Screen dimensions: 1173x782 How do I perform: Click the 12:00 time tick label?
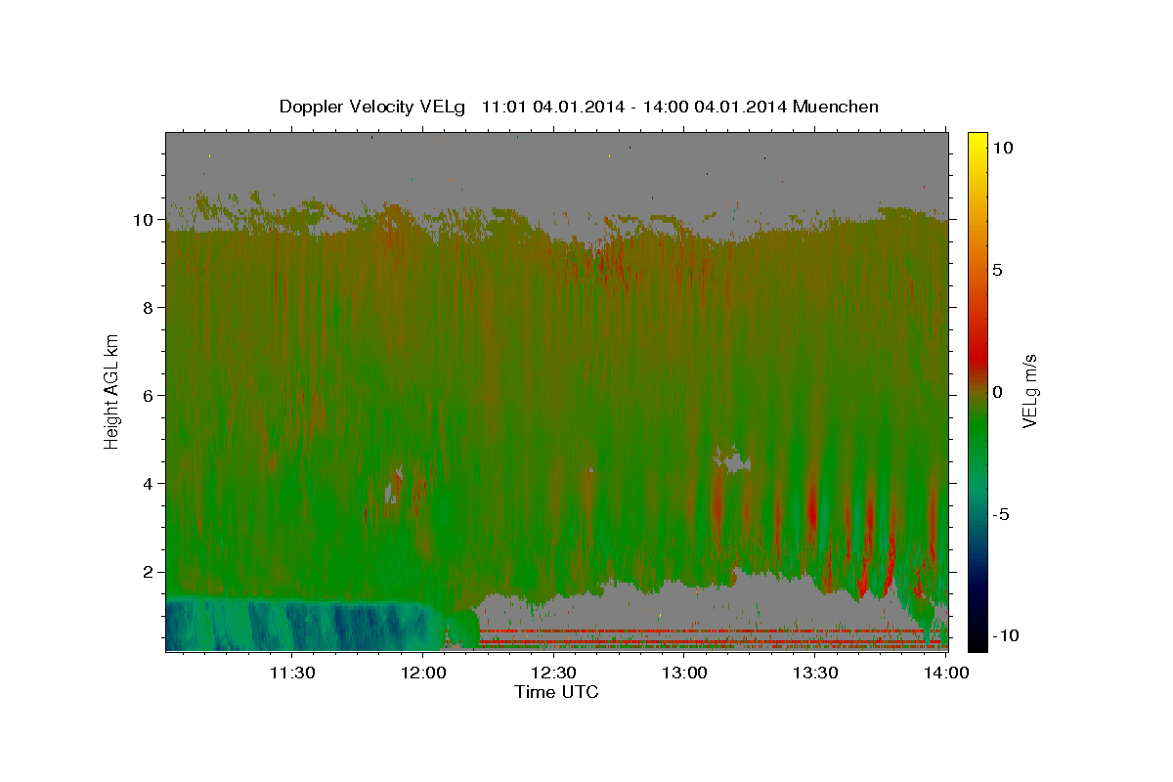point(422,673)
